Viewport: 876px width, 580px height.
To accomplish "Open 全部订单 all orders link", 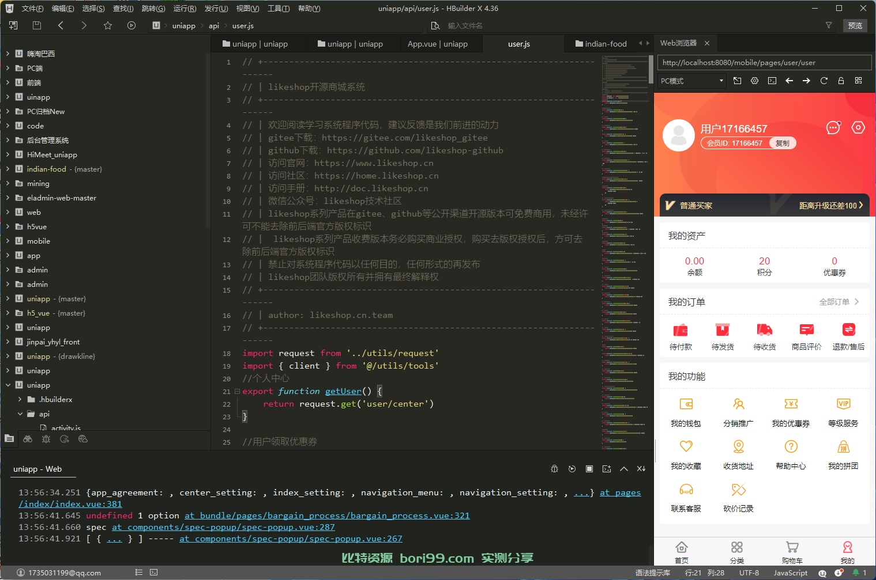I will 839,302.
